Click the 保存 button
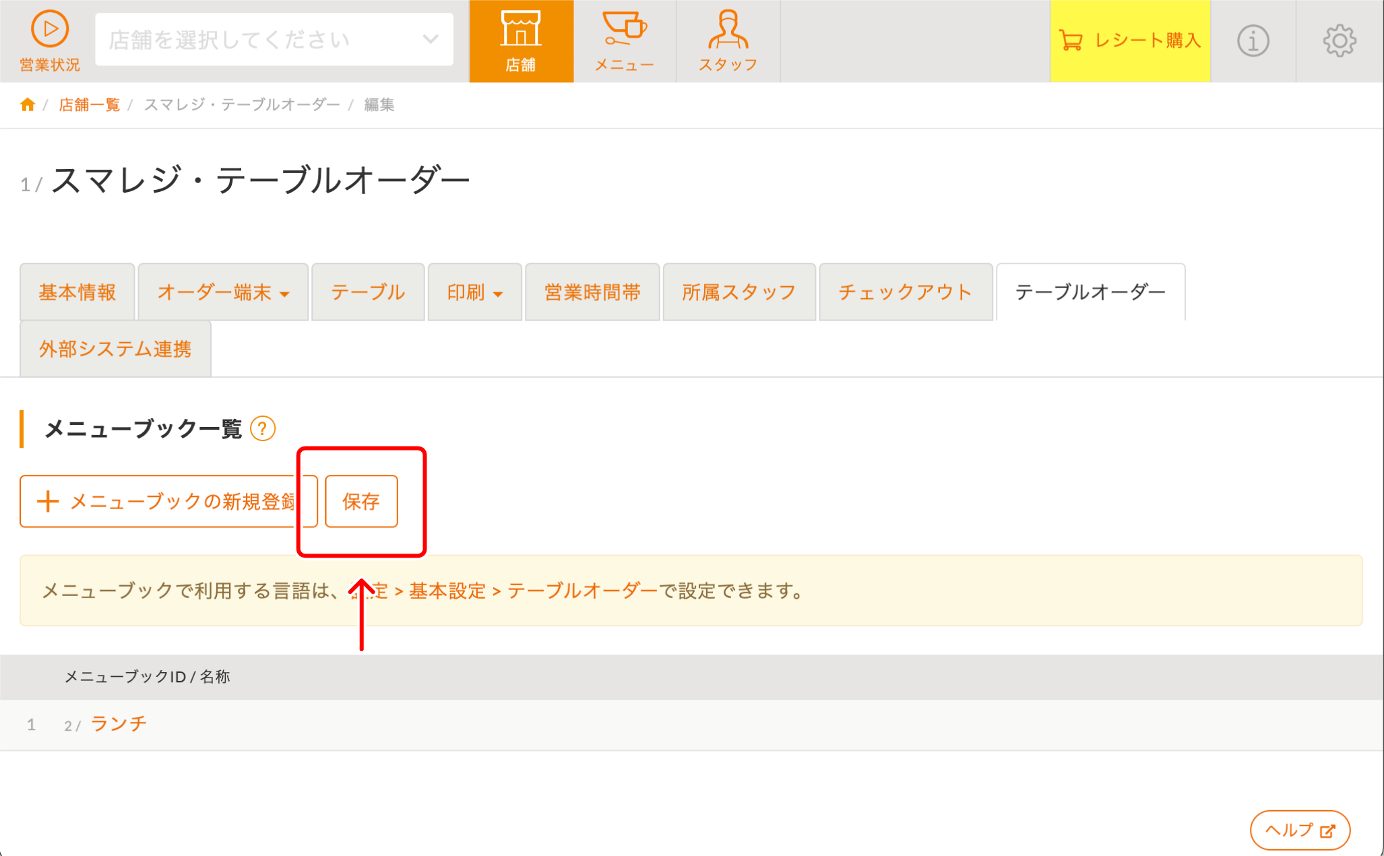Image resolution: width=1384 pixels, height=856 pixels. [361, 501]
